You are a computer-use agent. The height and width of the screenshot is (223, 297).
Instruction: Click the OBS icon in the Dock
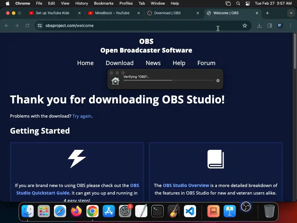246,206
